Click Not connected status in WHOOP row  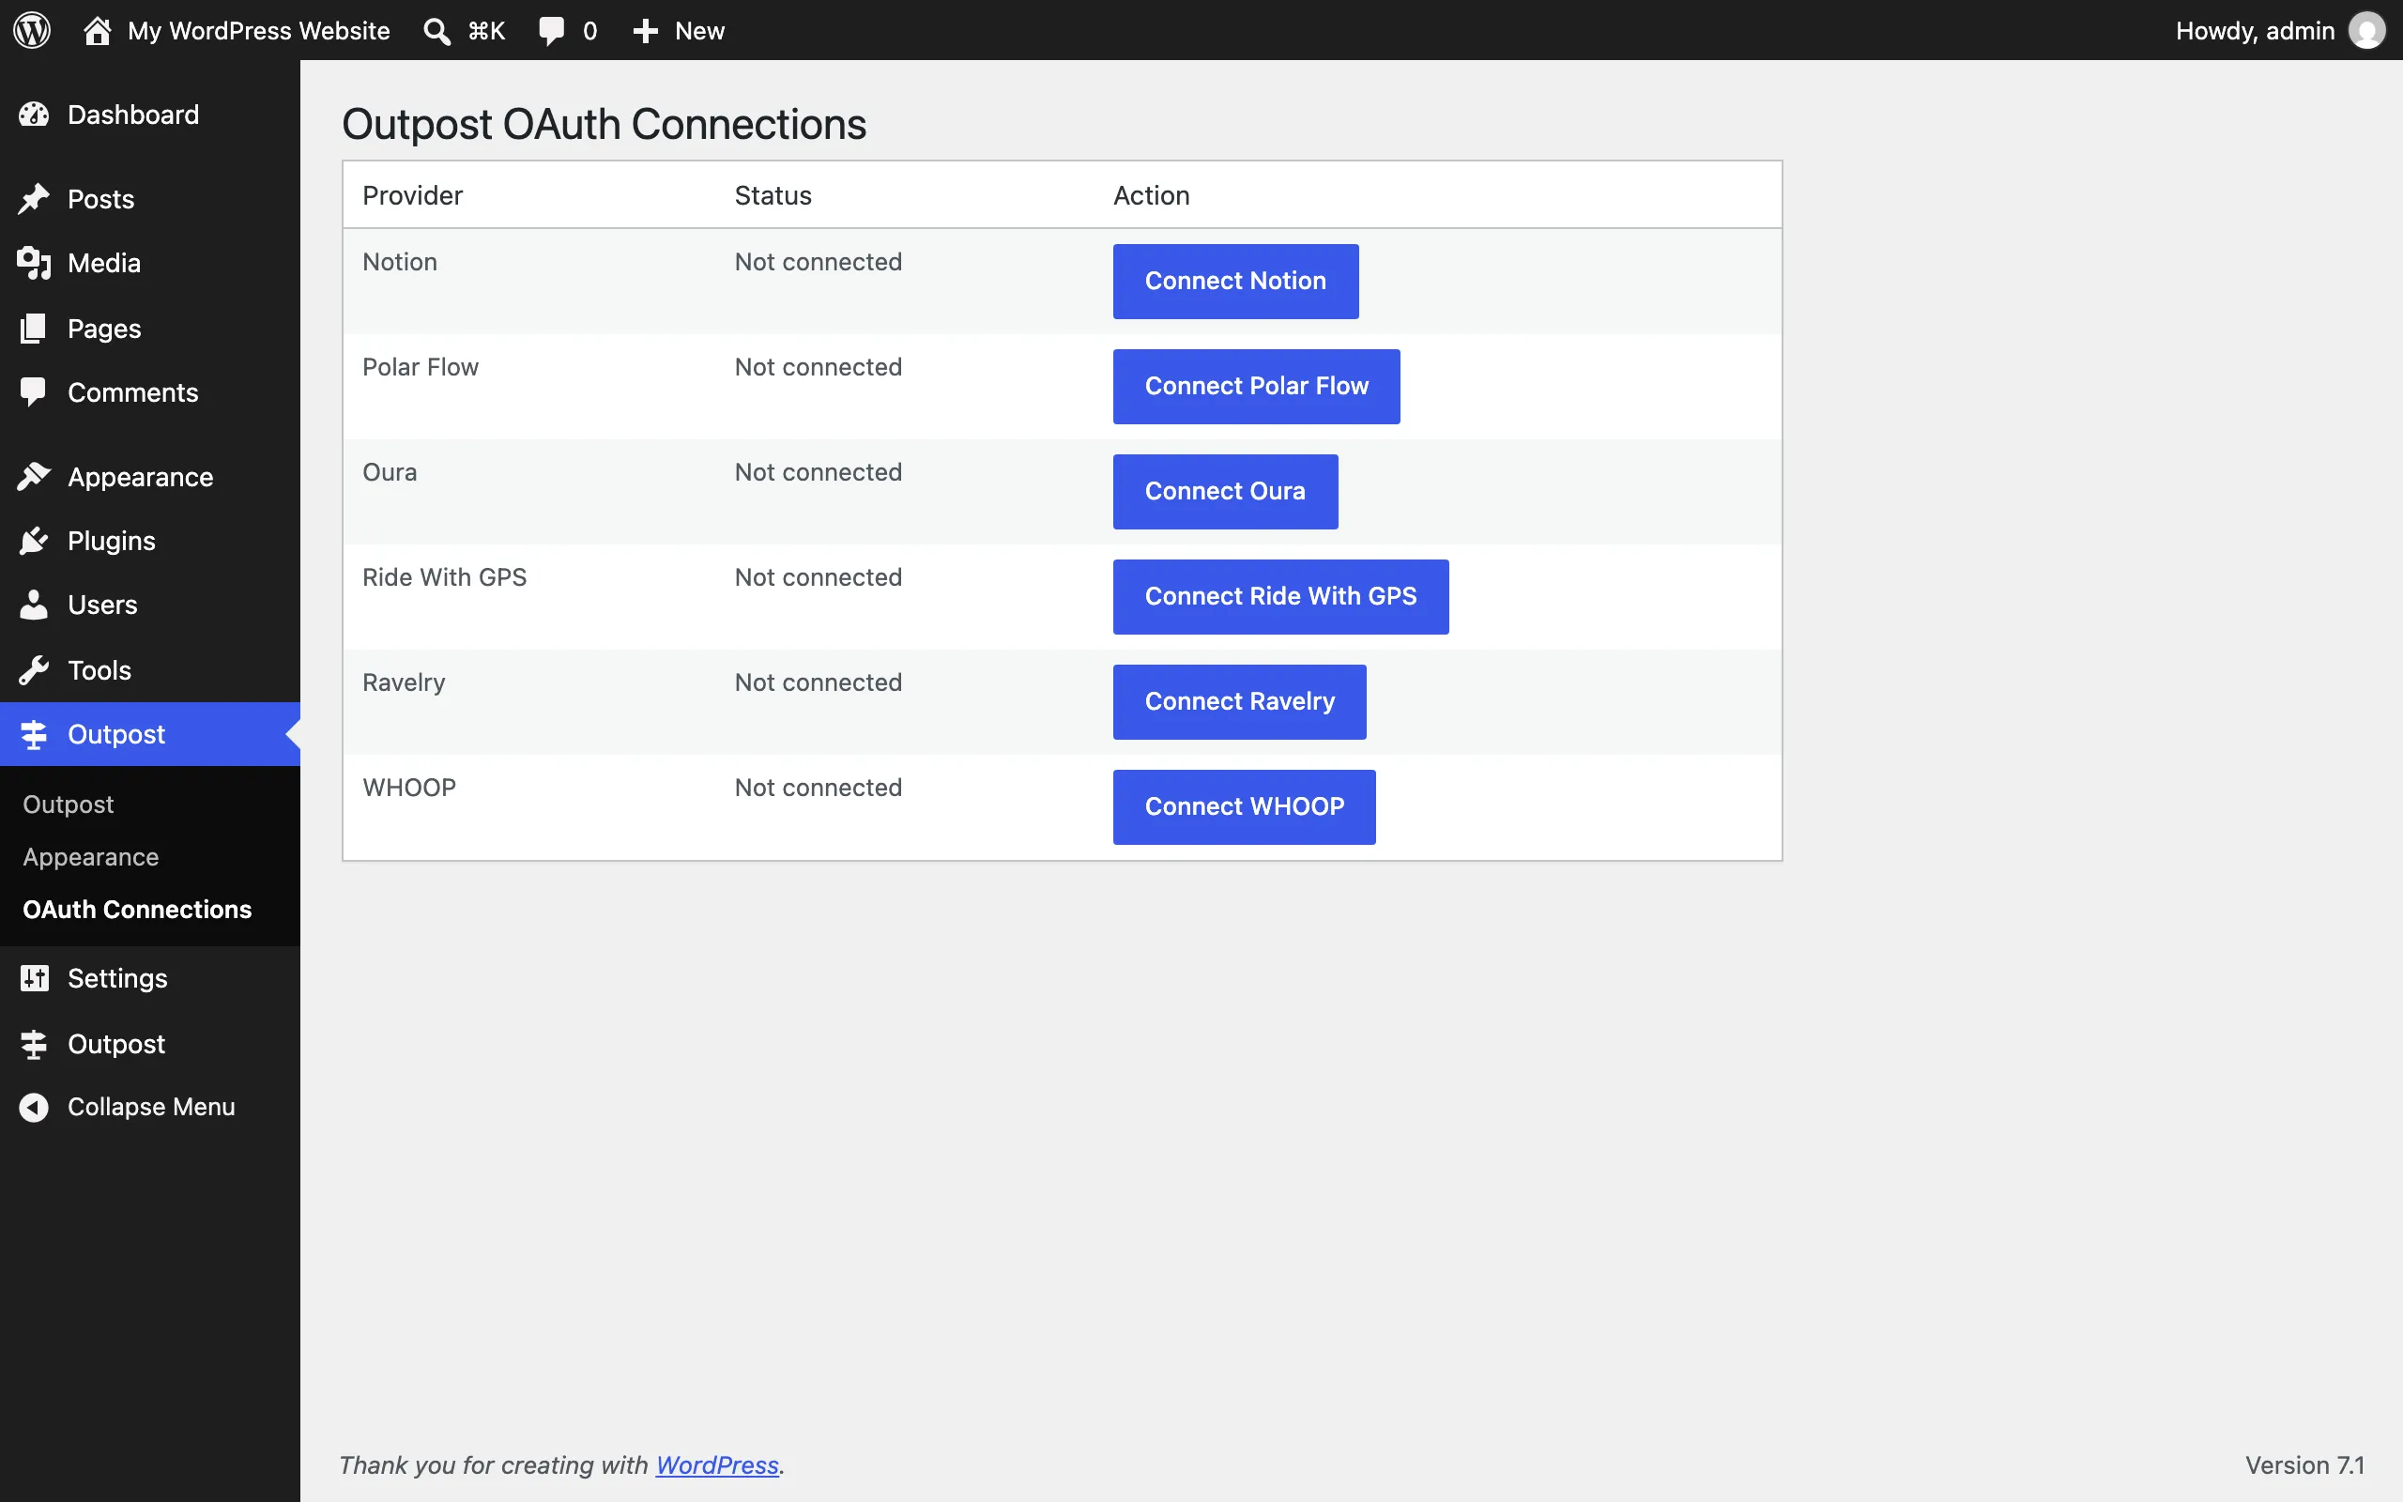[x=819, y=789]
